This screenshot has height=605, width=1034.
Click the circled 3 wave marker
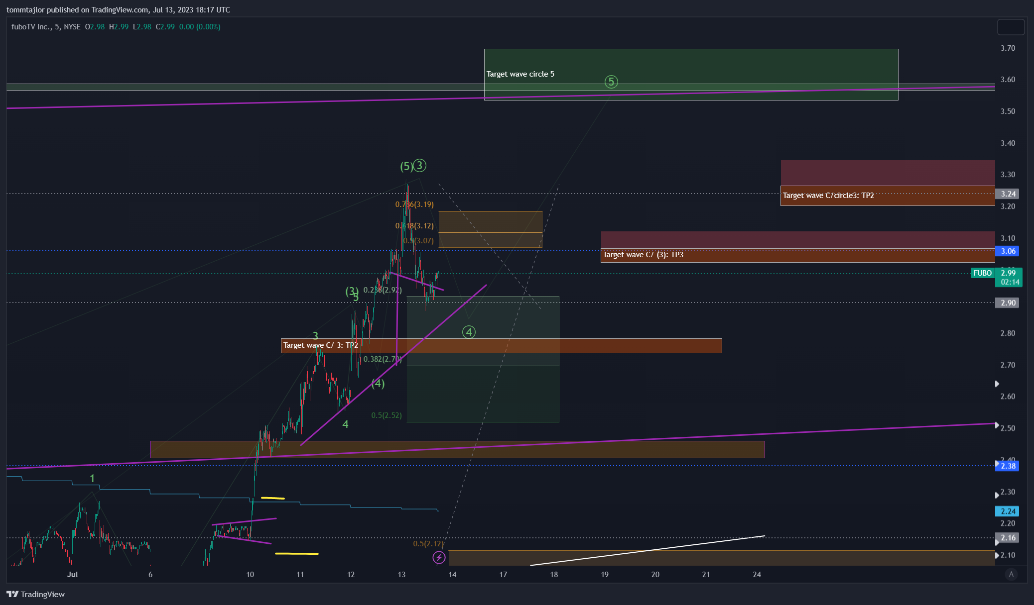(420, 165)
